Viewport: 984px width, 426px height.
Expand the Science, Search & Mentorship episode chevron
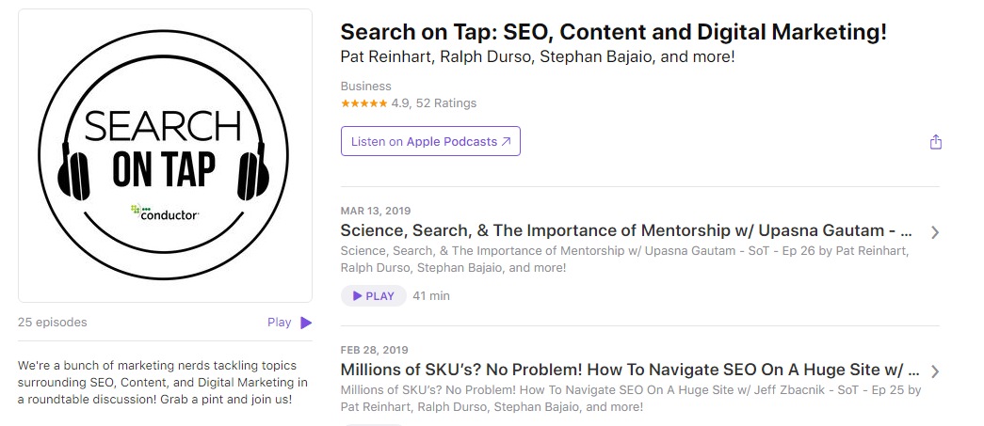point(934,232)
